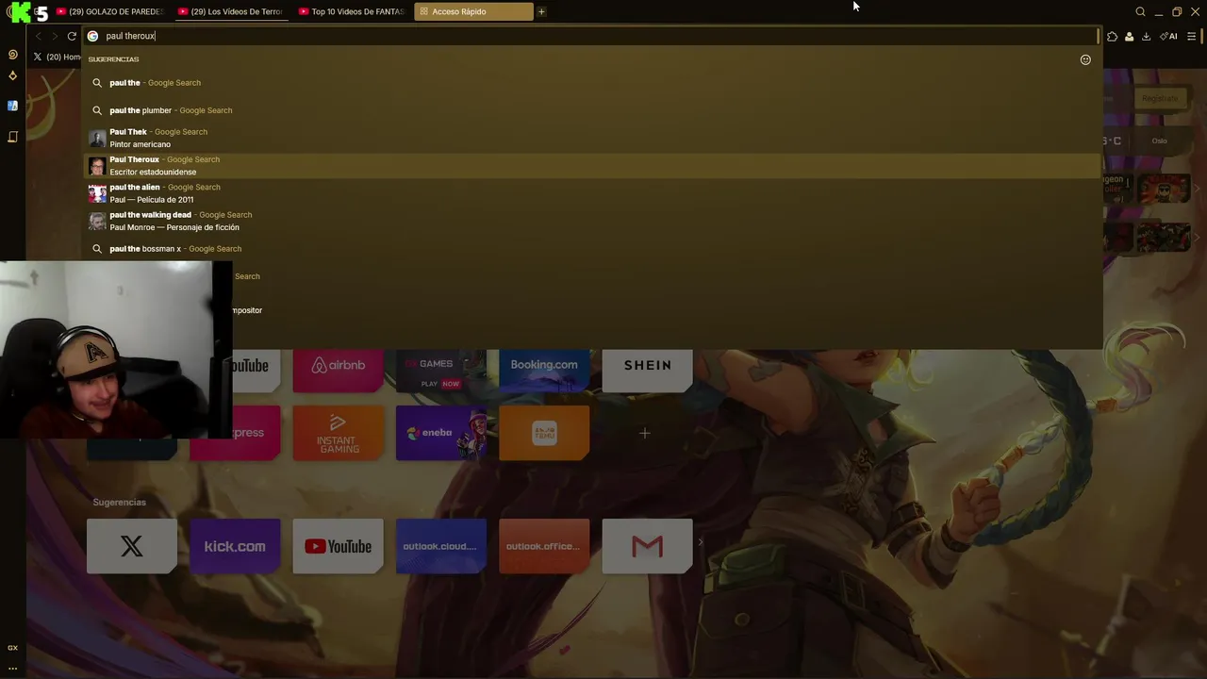Open the three-dots sidebar settings
Screen dimensions: 1207x679
[x=12, y=668]
